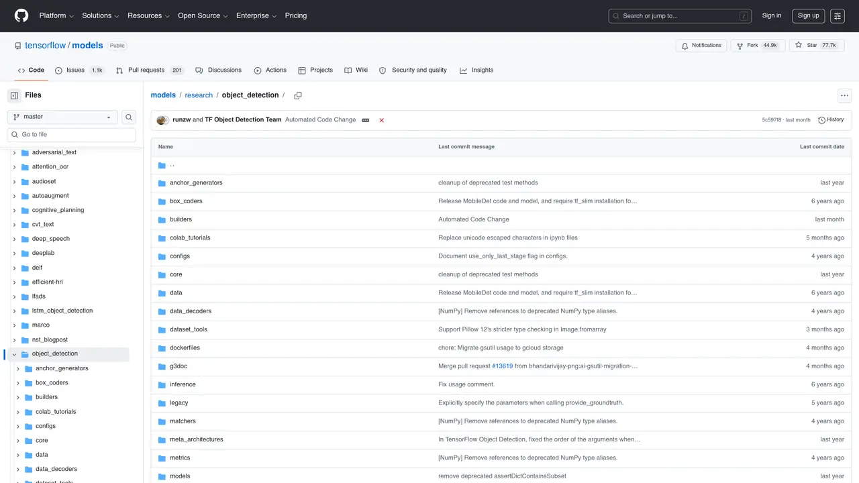Image resolution: width=859 pixels, height=483 pixels.
Task: Open anchor_generators folder in file list
Action: click(196, 183)
